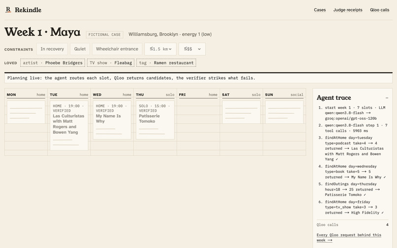
Task: Select the Sunday placeholder card
Action: click(x=284, y=112)
